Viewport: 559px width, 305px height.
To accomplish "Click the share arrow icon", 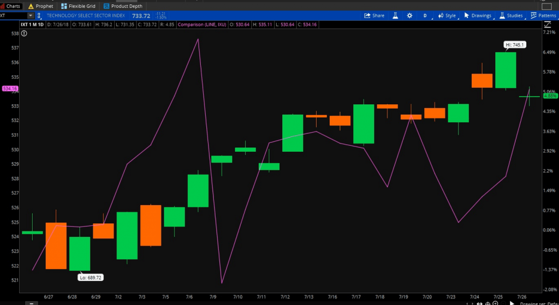I will [367, 16].
